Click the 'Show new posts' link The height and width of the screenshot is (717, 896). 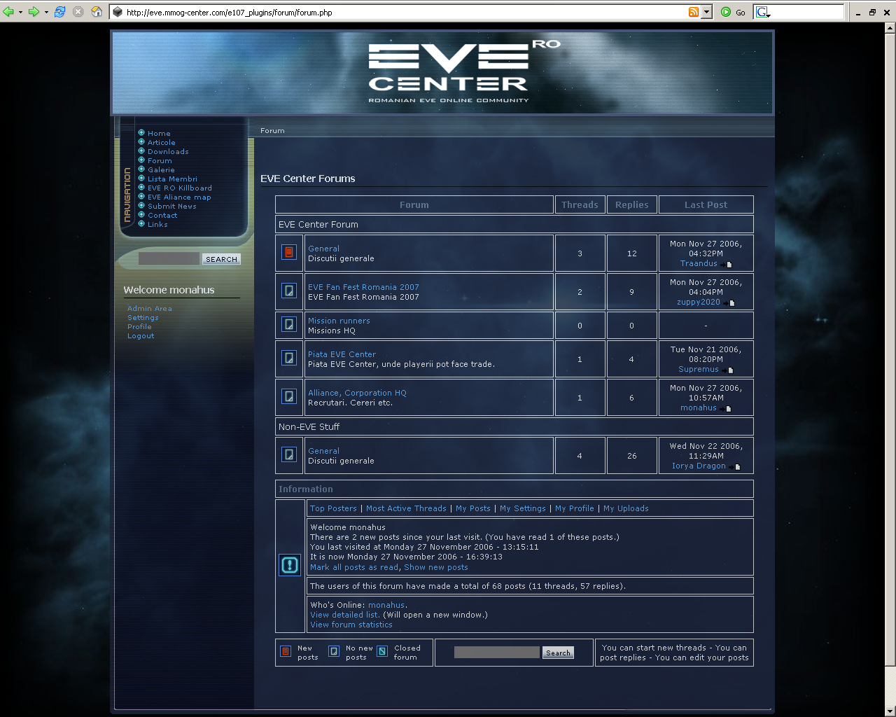436,567
